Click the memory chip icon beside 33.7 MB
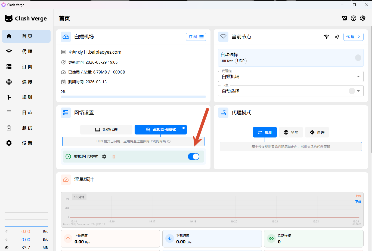This screenshot has width=372, height=251. click(x=7, y=248)
